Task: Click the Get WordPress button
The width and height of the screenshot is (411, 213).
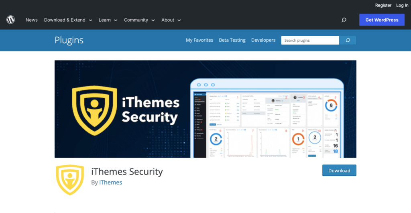Action: [382, 20]
